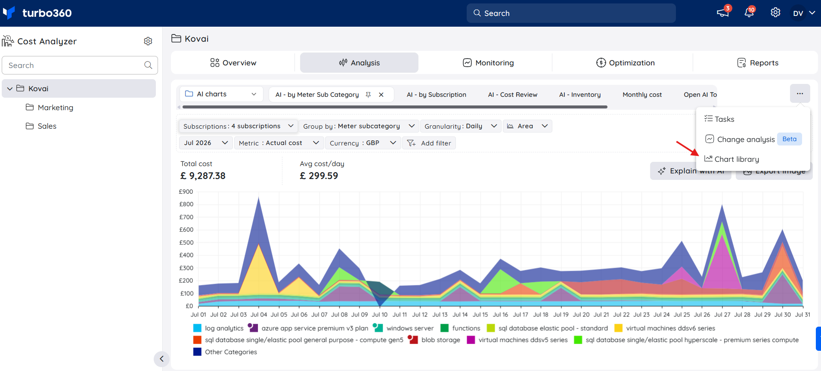Focus the Cost Analyzer sidebar search field
Image resolution: width=821 pixels, height=371 pixels.
pos(80,65)
